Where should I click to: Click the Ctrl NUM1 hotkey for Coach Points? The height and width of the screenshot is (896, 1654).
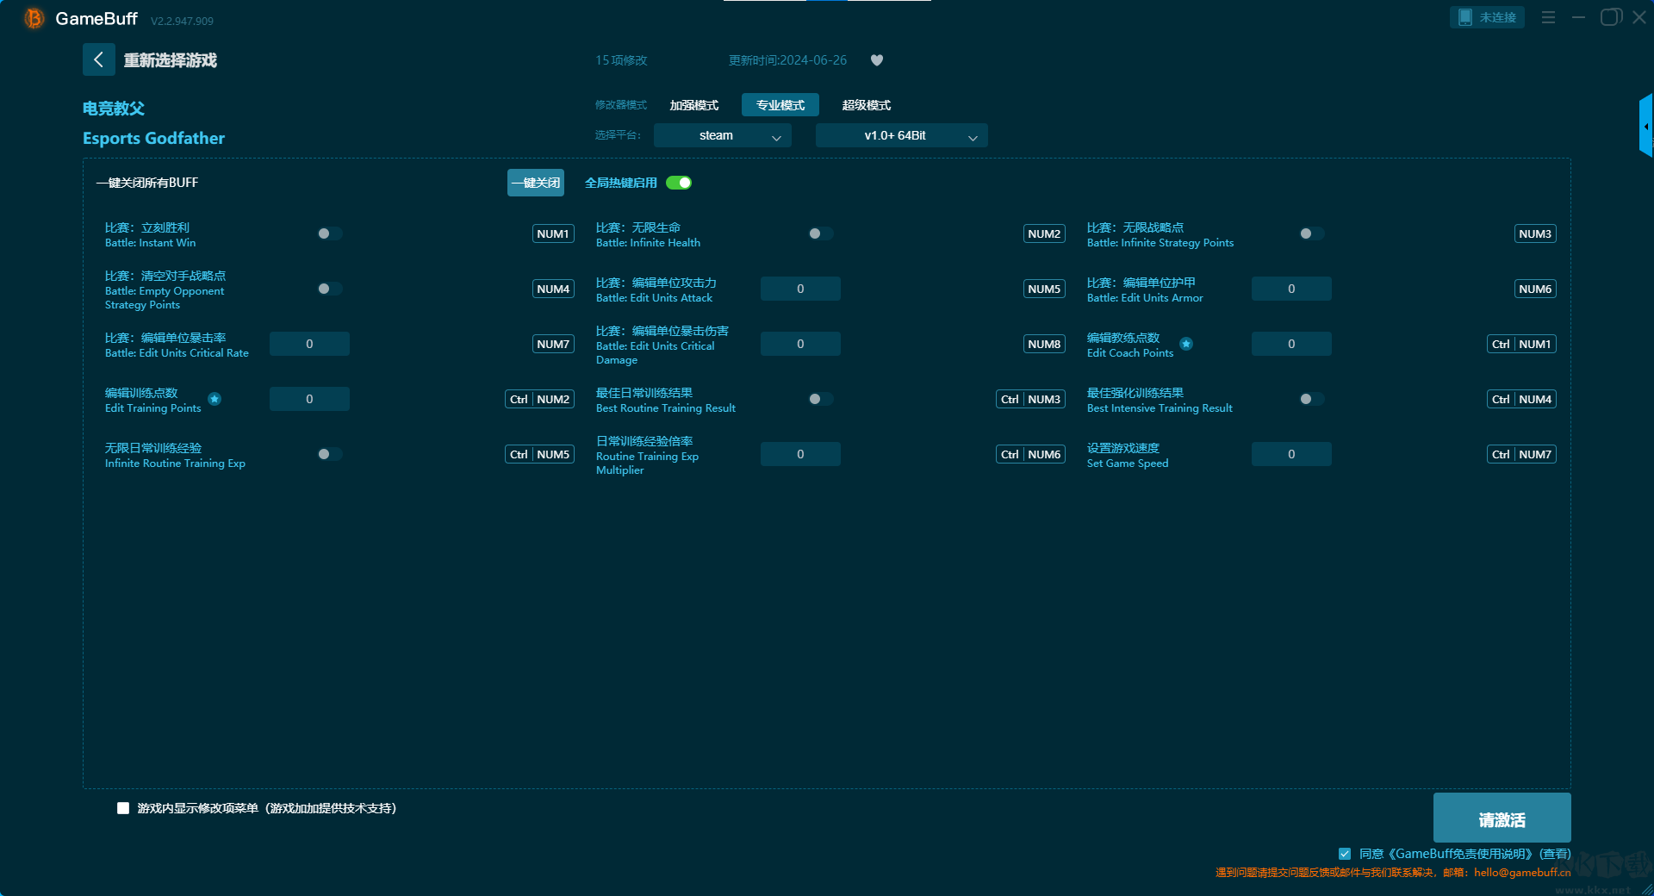(1522, 344)
